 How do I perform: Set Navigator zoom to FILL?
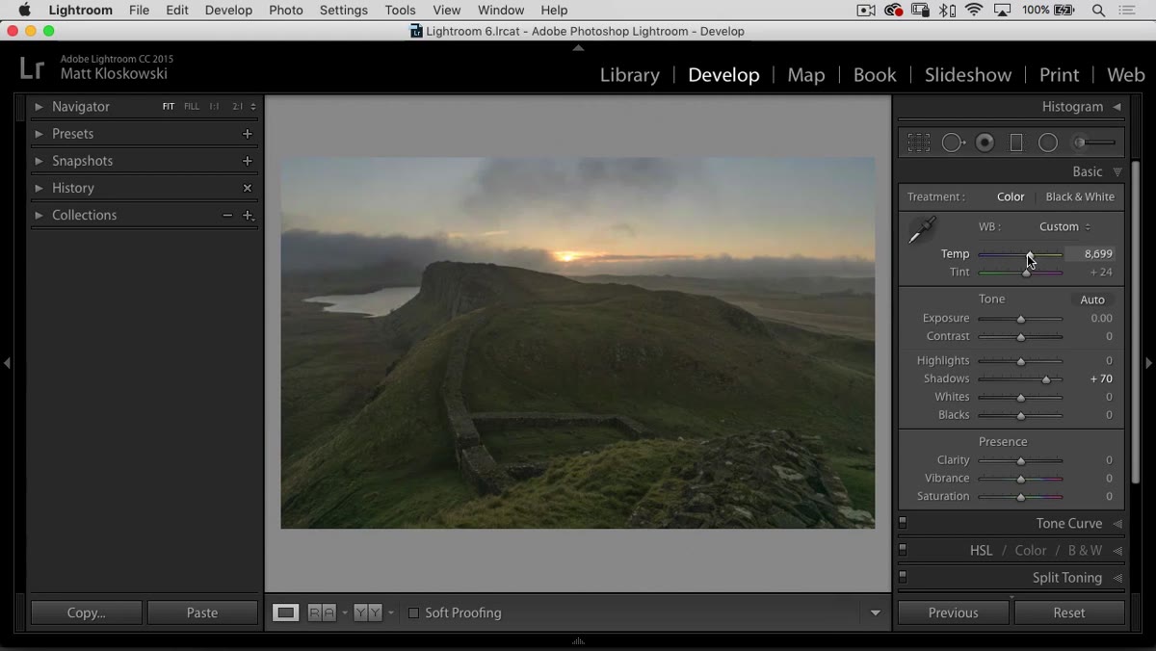(192, 107)
